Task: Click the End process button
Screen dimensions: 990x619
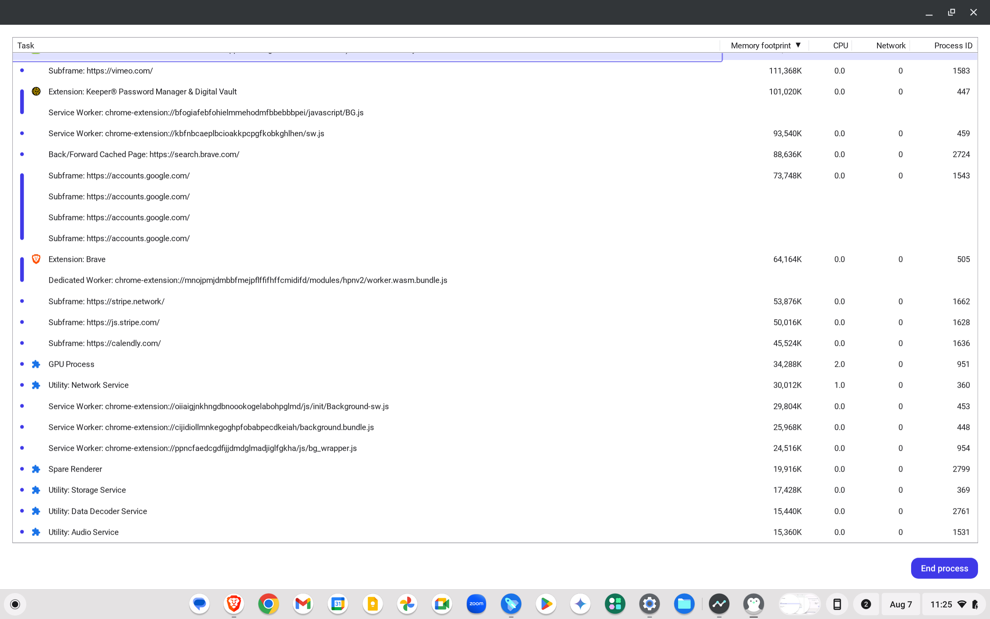Action: tap(944, 568)
